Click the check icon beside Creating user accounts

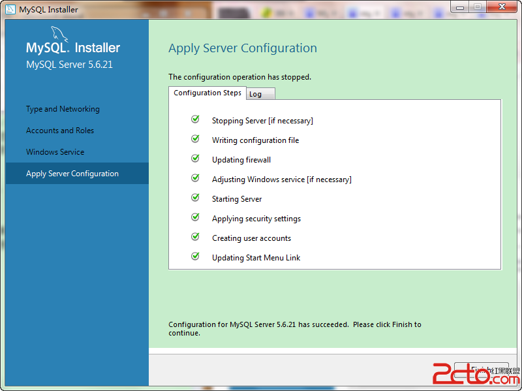195,236
